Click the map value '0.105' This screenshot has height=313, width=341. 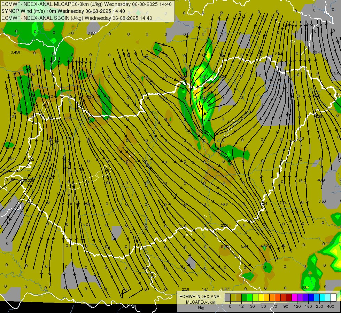(204, 77)
